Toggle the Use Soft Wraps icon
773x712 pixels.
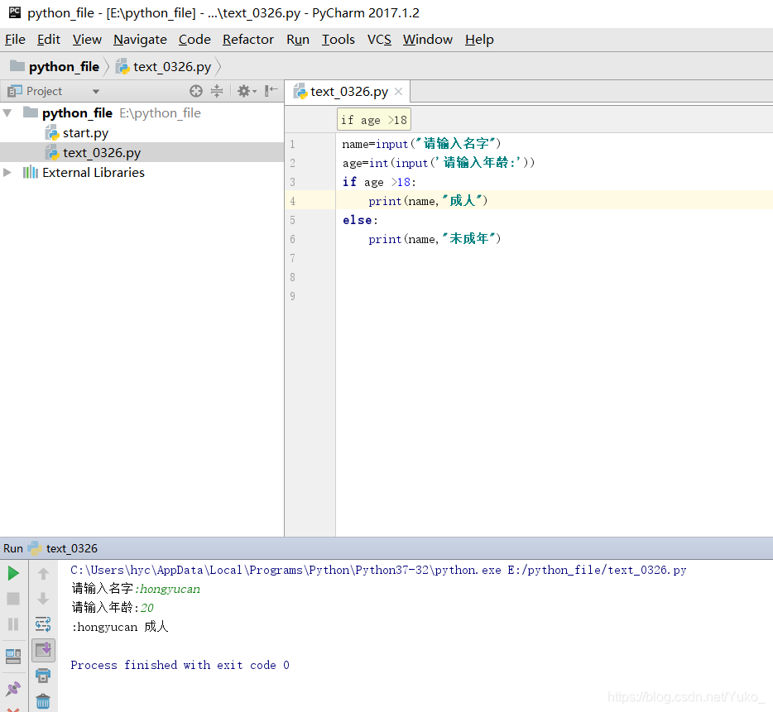pyautogui.click(x=43, y=624)
